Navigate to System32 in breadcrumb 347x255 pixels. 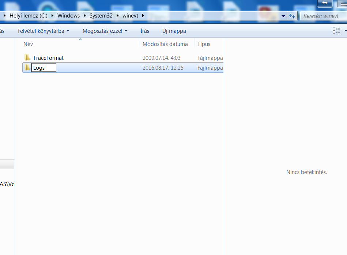coord(101,16)
